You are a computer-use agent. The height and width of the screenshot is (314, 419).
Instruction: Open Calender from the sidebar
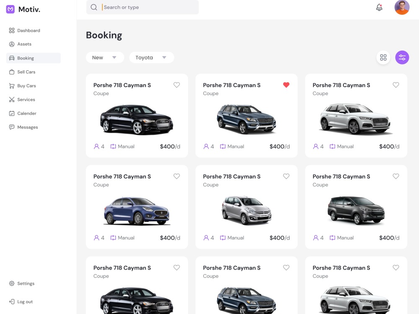click(x=23, y=113)
